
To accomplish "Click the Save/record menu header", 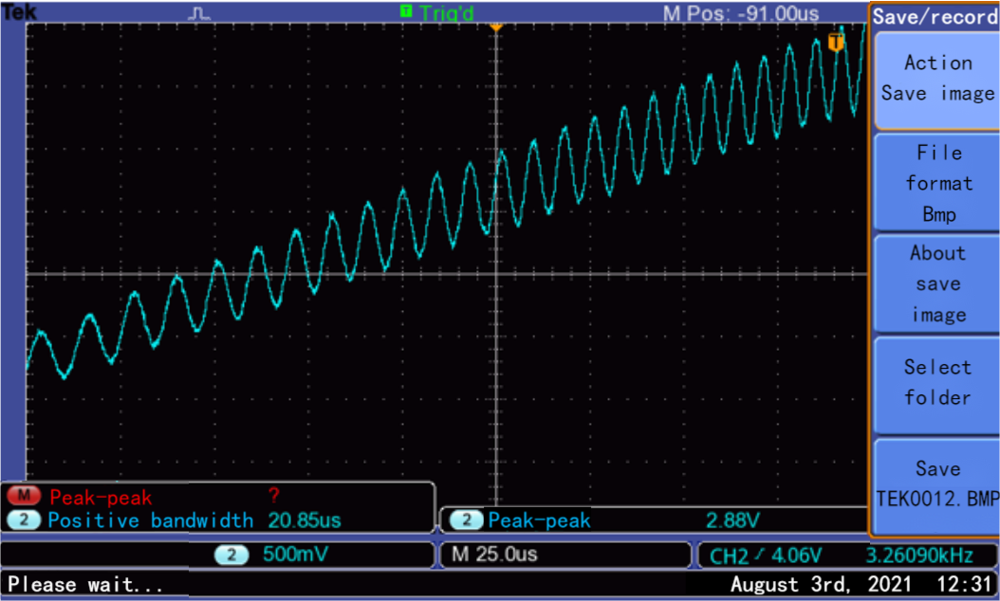I will click(935, 16).
